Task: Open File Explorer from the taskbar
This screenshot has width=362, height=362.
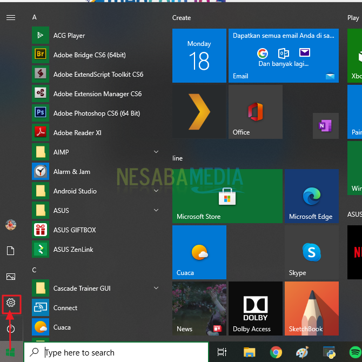Action: tap(249, 352)
